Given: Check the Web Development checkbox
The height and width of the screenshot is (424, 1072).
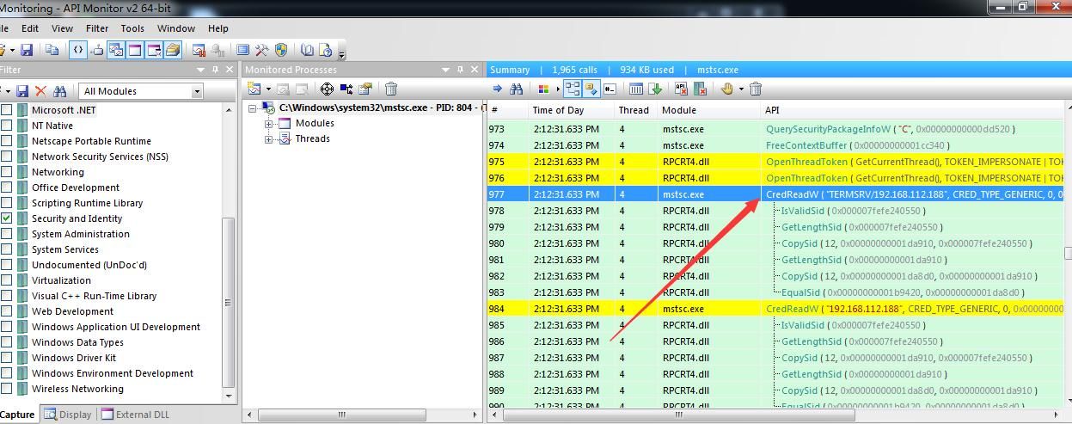Looking at the screenshot, I should click(7, 311).
